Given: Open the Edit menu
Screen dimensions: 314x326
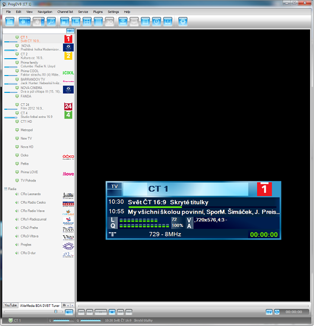Looking at the screenshot, I should coord(18,11).
